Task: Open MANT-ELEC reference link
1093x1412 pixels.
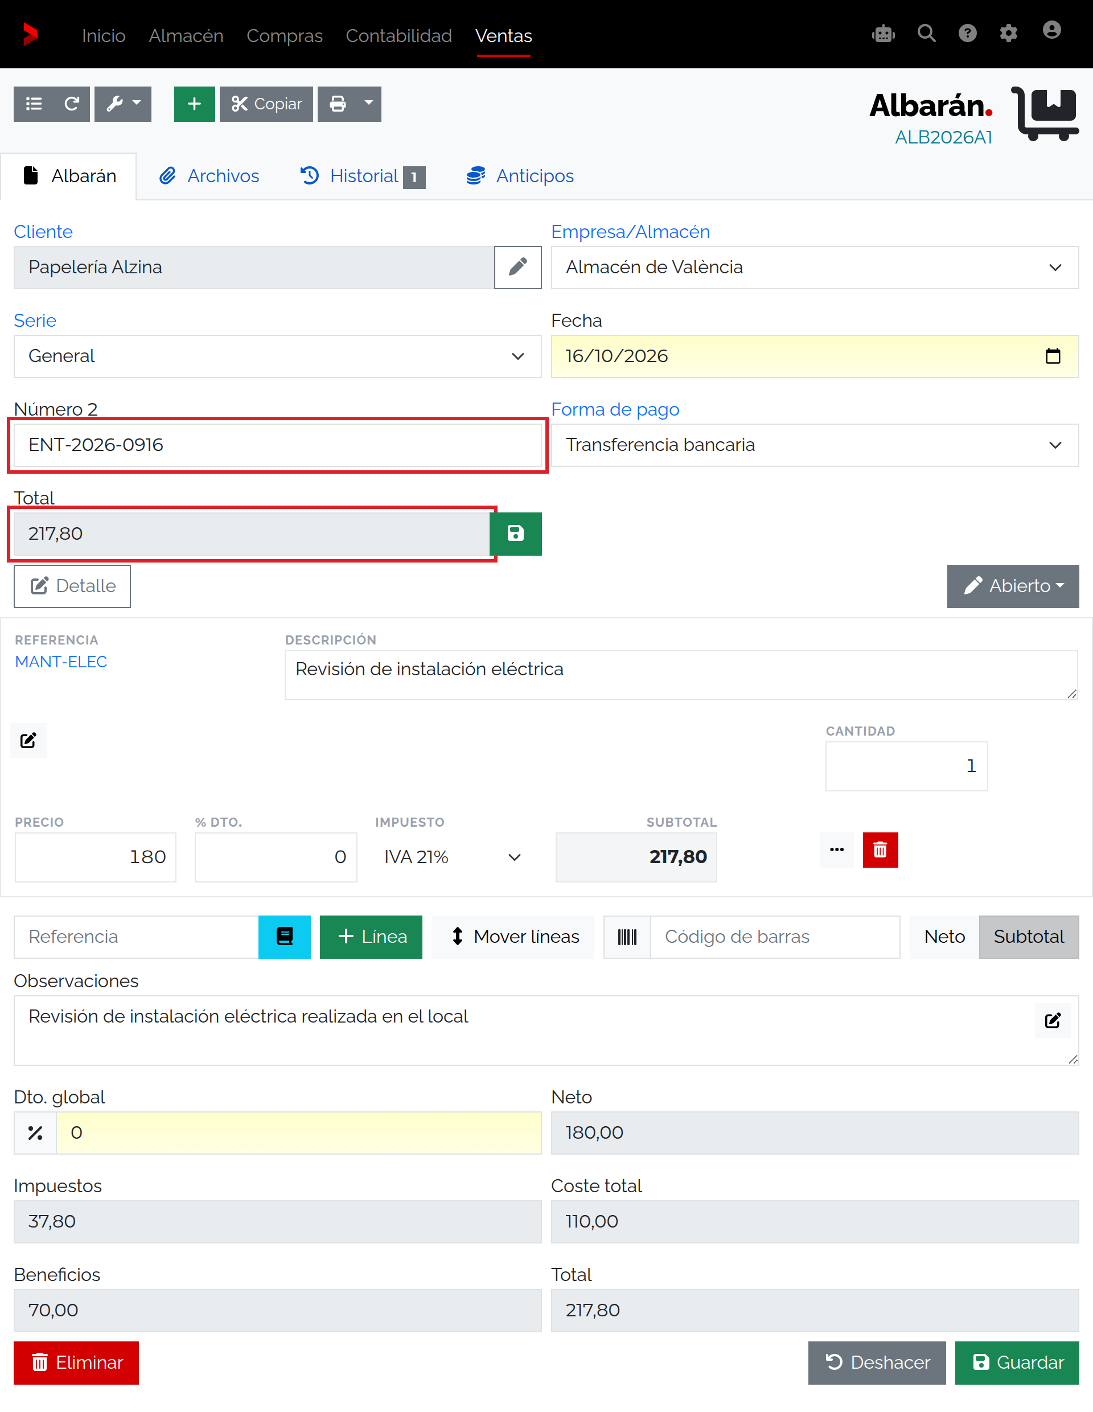Action: pyautogui.click(x=61, y=662)
